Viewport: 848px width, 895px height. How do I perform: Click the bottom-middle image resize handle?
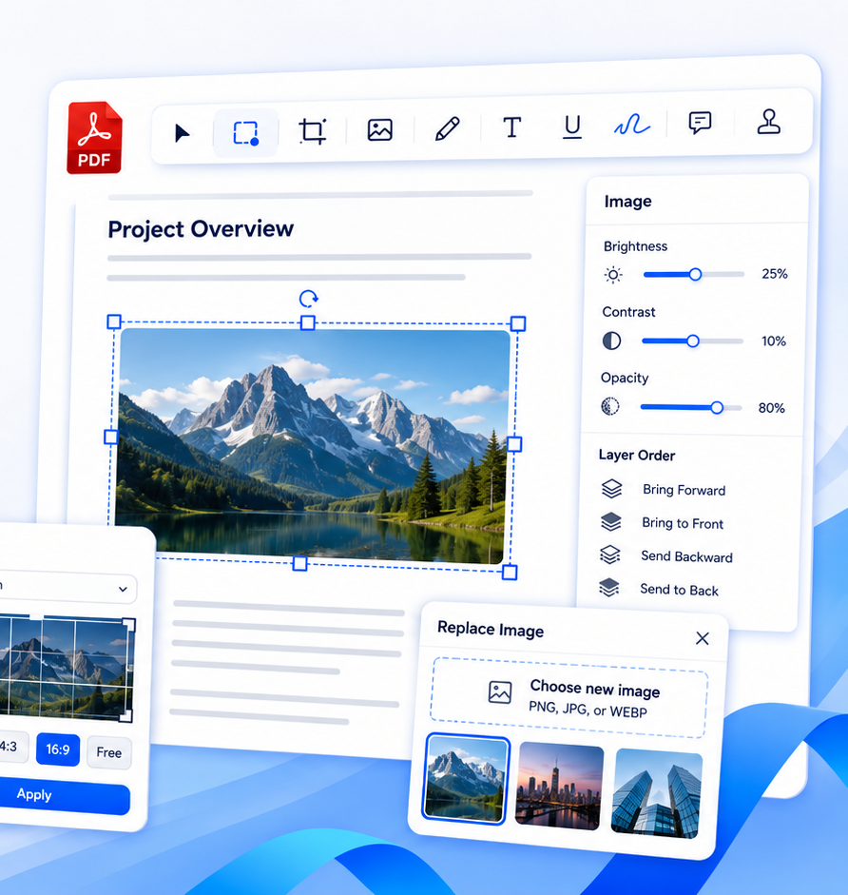[299, 564]
